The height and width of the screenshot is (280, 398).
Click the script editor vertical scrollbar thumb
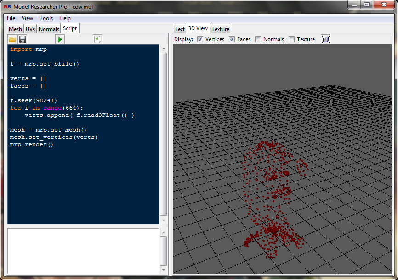click(x=164, y=134)
